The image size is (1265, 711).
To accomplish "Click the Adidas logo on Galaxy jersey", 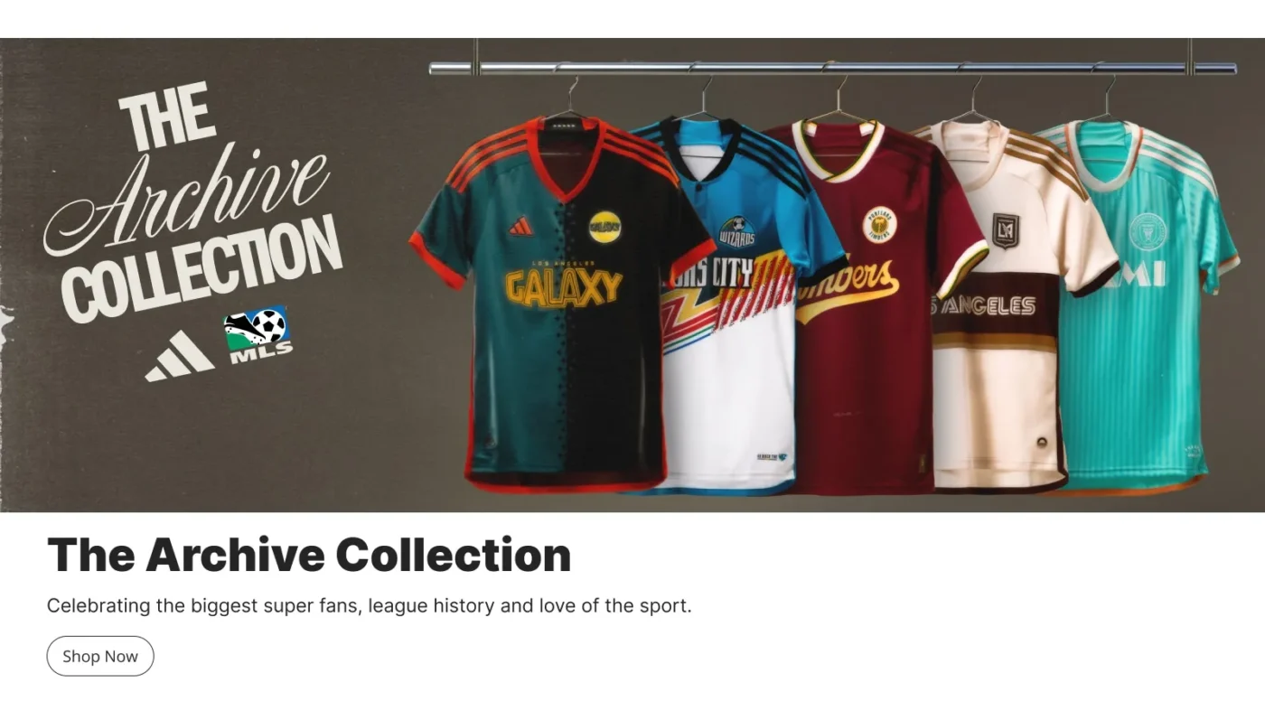I will [520, 226].
